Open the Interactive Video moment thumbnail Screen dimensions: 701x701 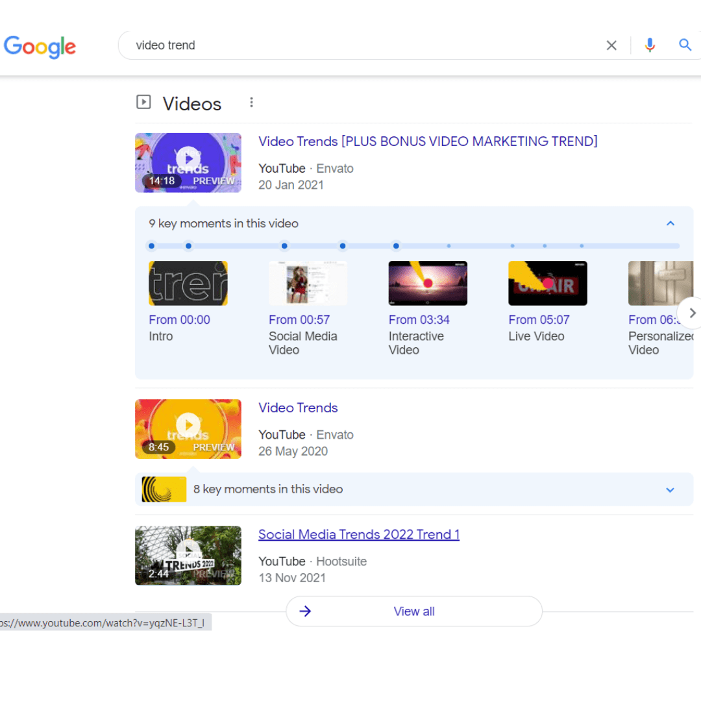pos(428,284)
